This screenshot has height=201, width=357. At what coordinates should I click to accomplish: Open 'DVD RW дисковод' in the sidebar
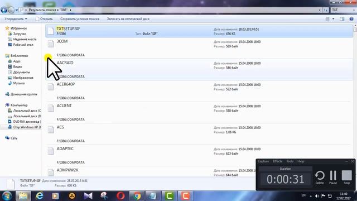pyautogui.click(x=25, y=122)
